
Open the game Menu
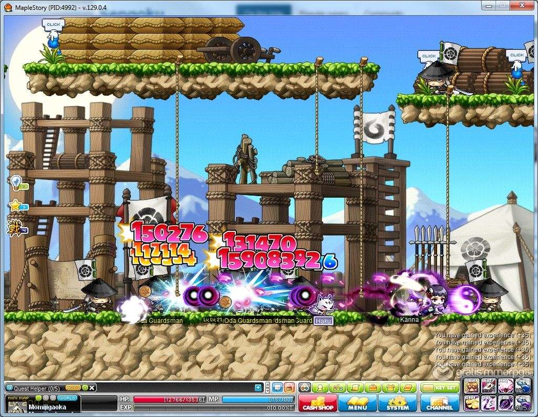357,403
